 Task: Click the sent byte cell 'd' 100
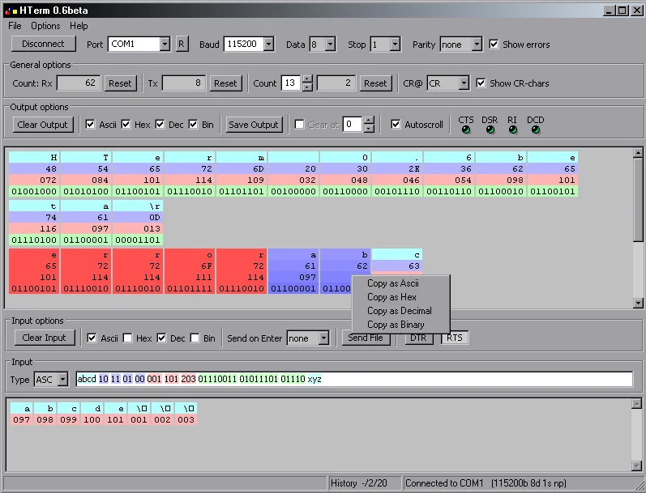click(92, 414)
